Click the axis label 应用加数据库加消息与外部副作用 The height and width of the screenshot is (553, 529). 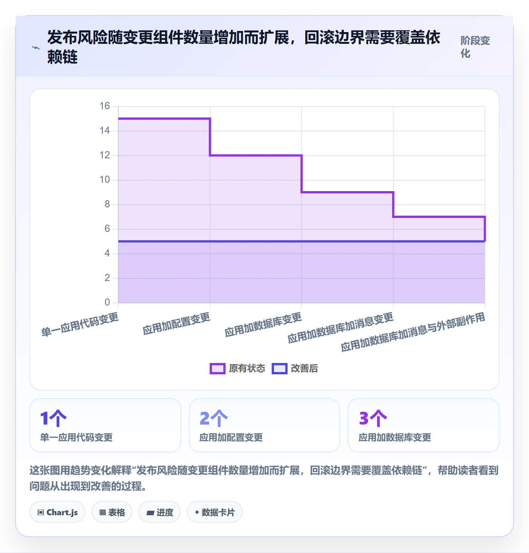413,332
